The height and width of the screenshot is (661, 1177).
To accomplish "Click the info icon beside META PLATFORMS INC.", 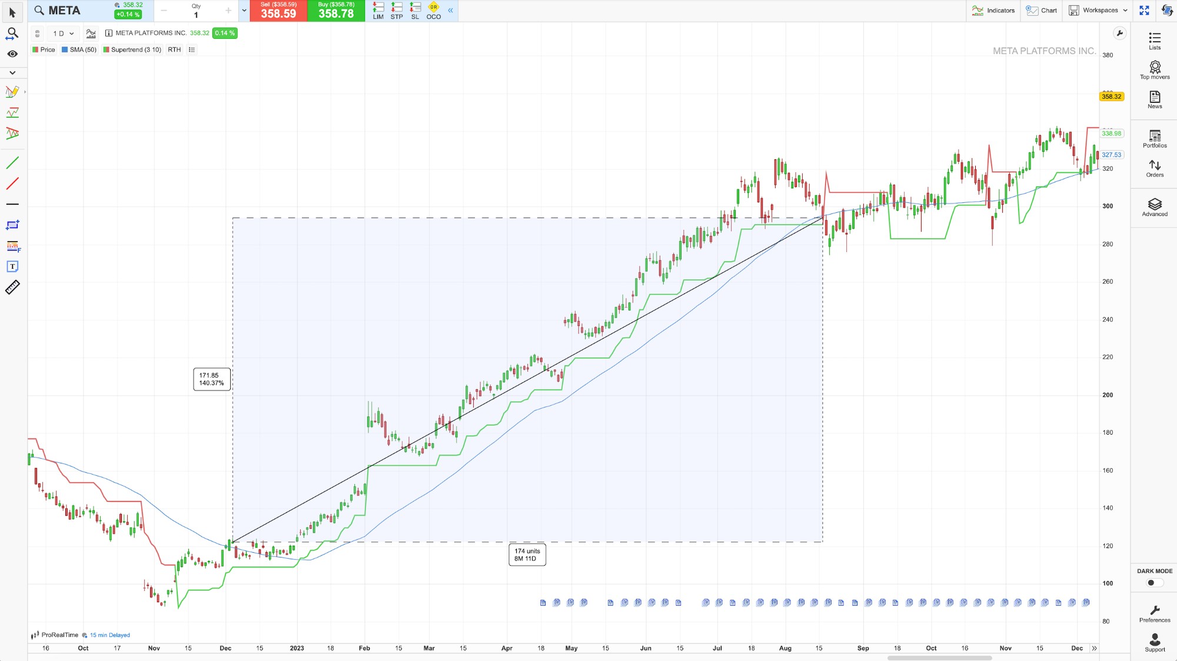I will tap(109, 34).
